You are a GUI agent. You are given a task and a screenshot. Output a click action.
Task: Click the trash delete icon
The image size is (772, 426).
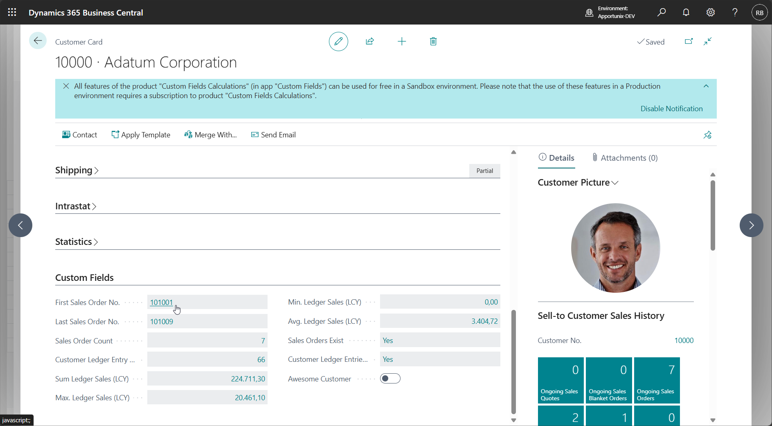pos(433,41)
